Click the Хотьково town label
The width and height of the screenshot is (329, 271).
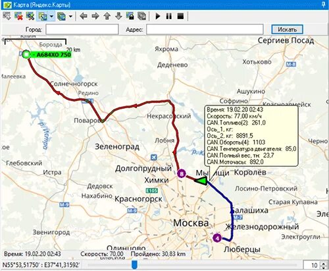coord(257,62)
